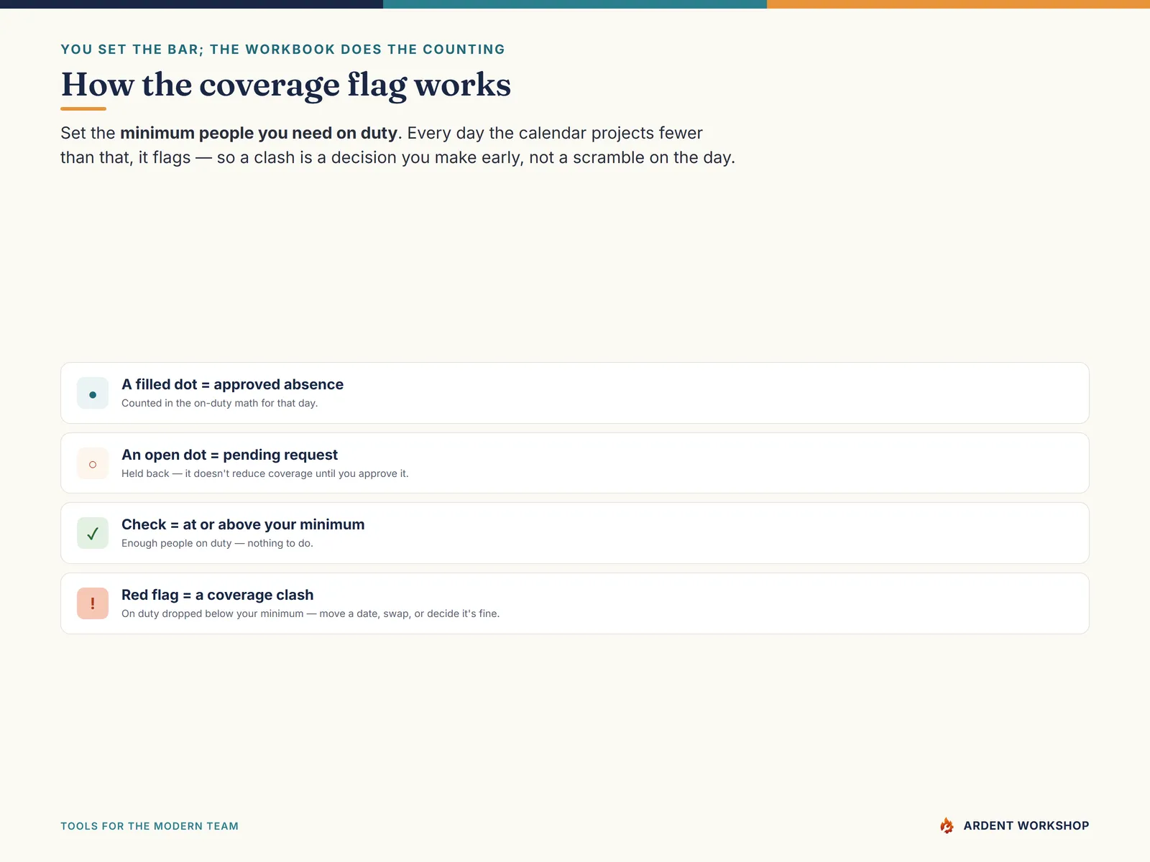Click the 'than that, it flags' intro sentence line

pyautogui.click(x=397, y=157)
